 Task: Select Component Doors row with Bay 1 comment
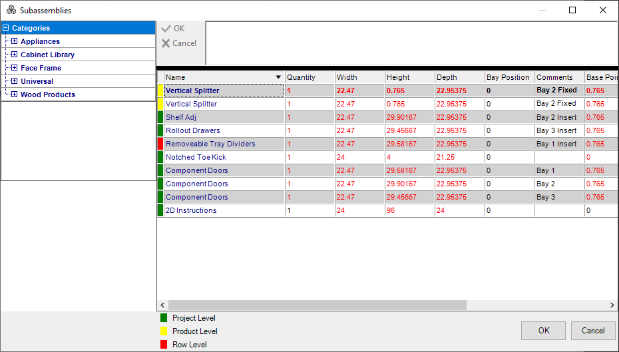(x=387, y=170)
